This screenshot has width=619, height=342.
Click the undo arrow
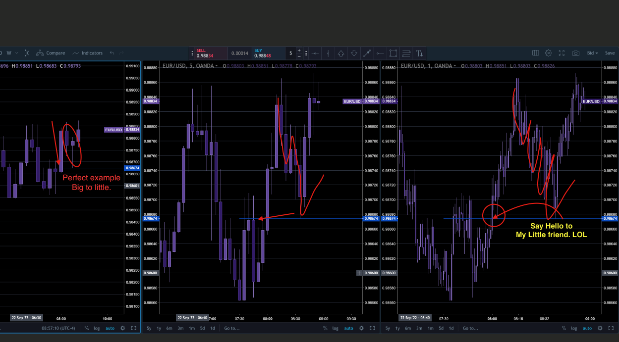click(x=113, y=53)
